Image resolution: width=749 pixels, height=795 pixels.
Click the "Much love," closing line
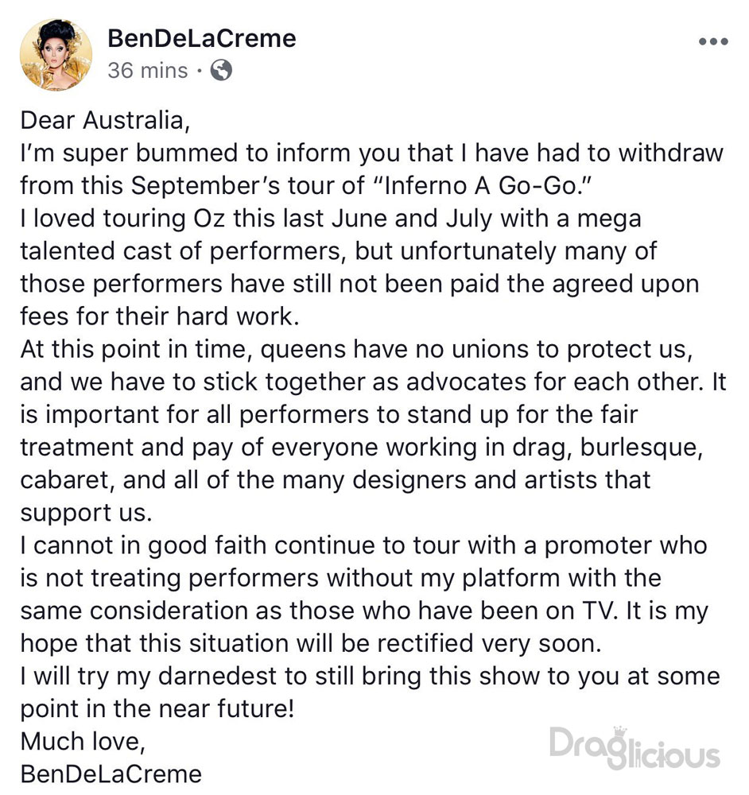(x=83, y=741)
